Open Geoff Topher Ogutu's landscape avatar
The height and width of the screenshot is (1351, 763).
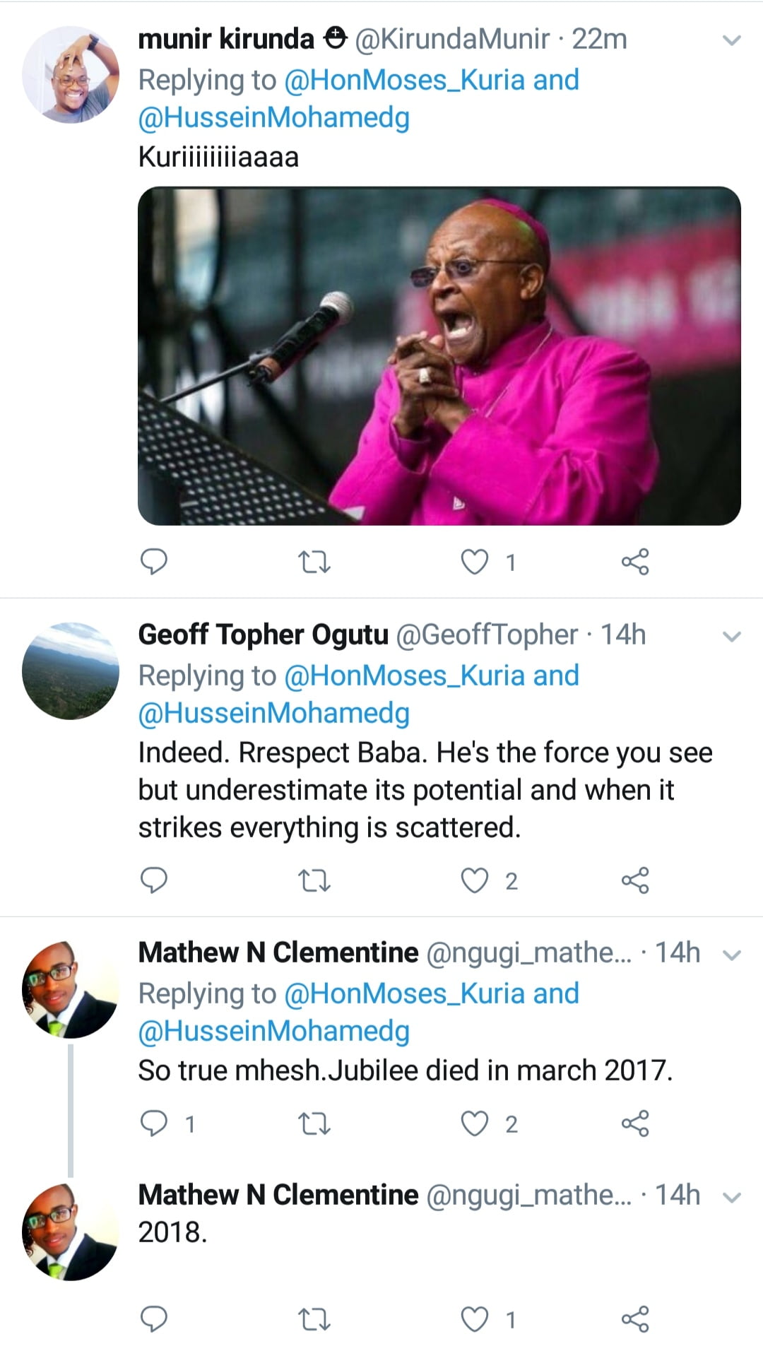click(71, 671)
